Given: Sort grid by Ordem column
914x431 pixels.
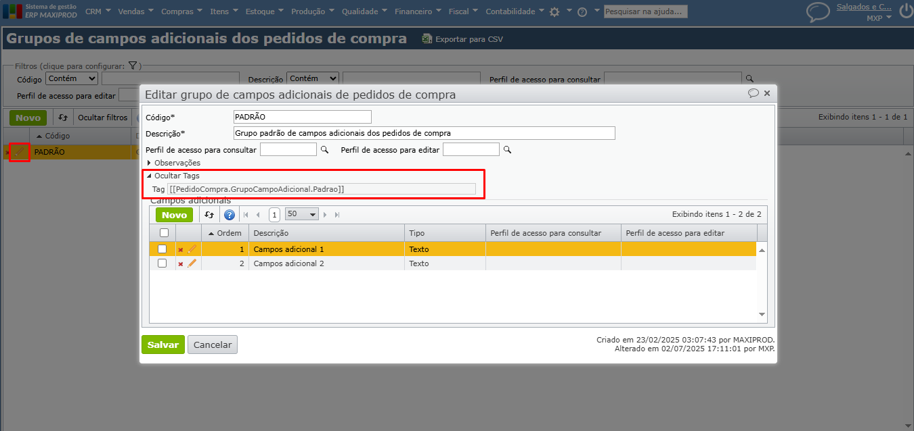Looking at the screenshot, I should point(224,233).
